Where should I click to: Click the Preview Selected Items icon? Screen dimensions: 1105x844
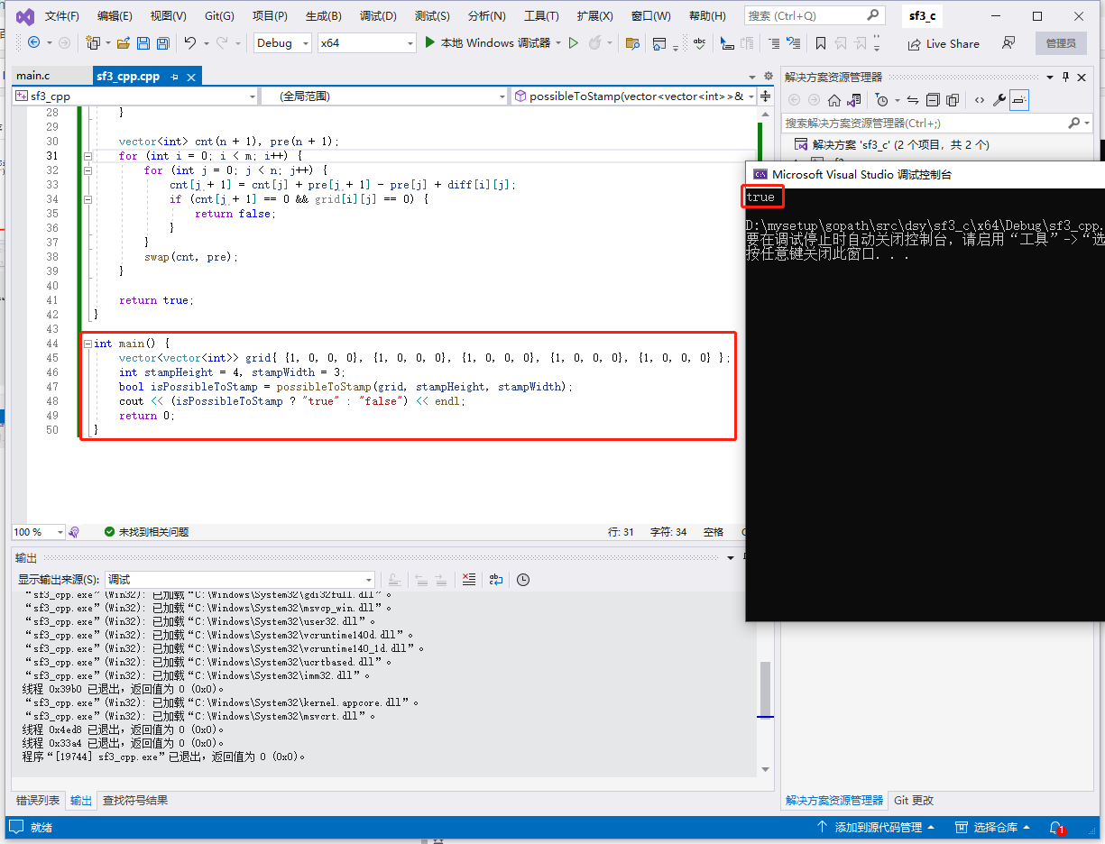pyautogui.click(x=1019, y=100)
